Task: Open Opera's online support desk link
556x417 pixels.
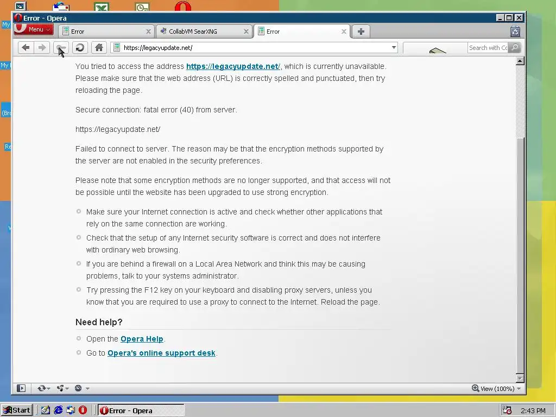Action: click(x=161, y=353)
